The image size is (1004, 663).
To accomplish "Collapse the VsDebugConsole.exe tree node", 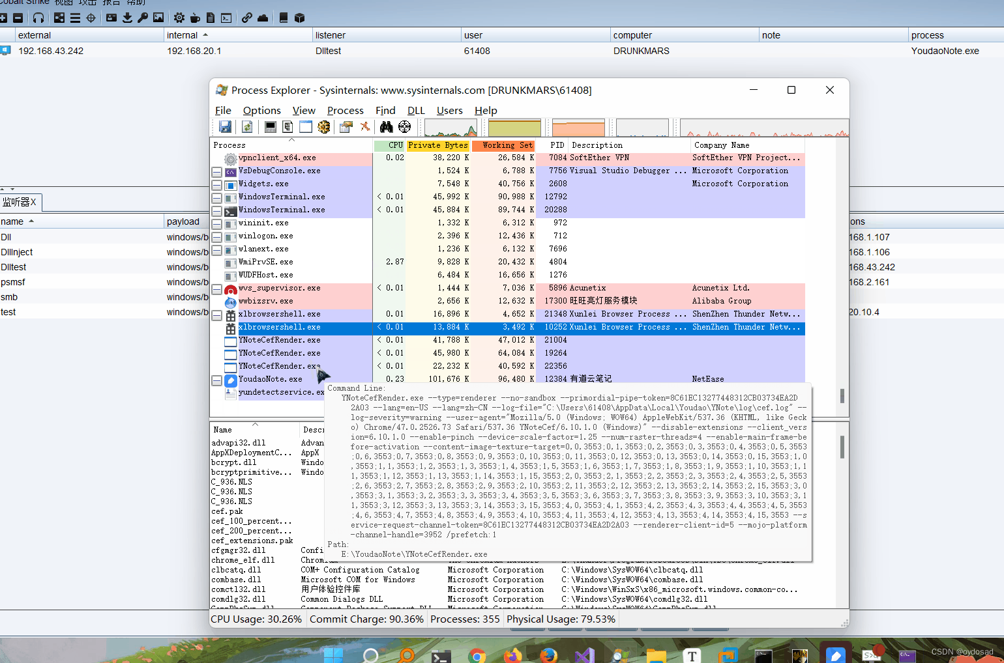I will point(216,172).
